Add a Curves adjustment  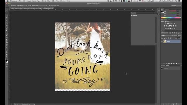tap(170, 23)
